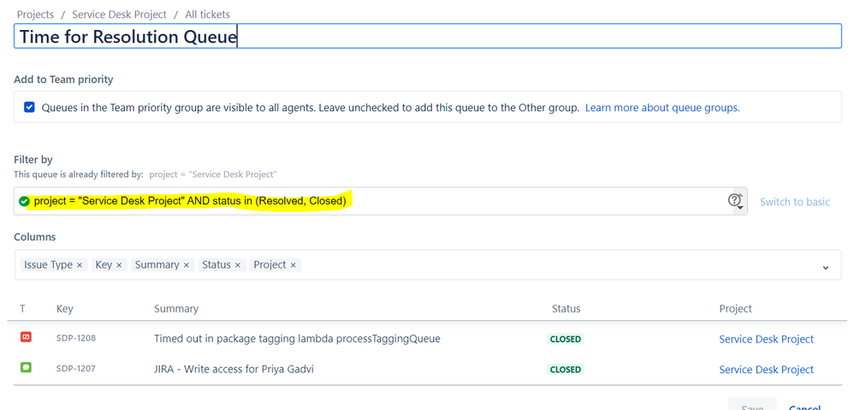Remove the Issue Type column tag

(80, 265)
